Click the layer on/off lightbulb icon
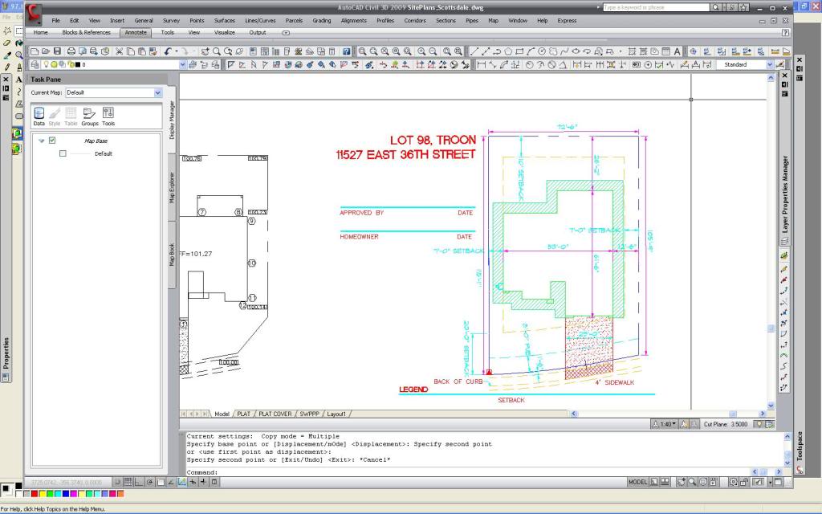Image resolution: width=822 pixels, height=514 pixels. pyautogui.click(x=46, y=64)
